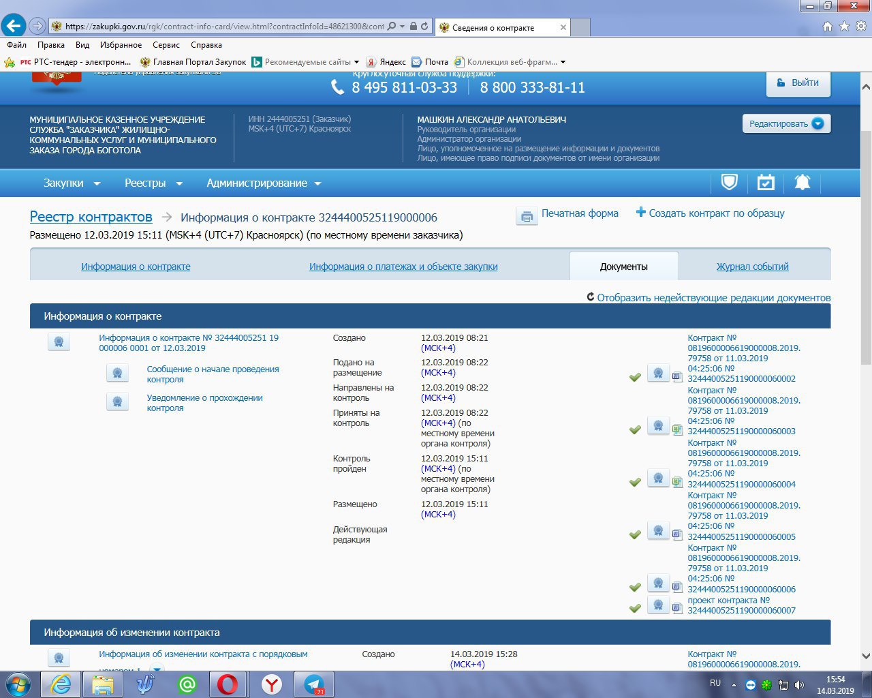Click Excel file icon for document ending 0060004

677,482
